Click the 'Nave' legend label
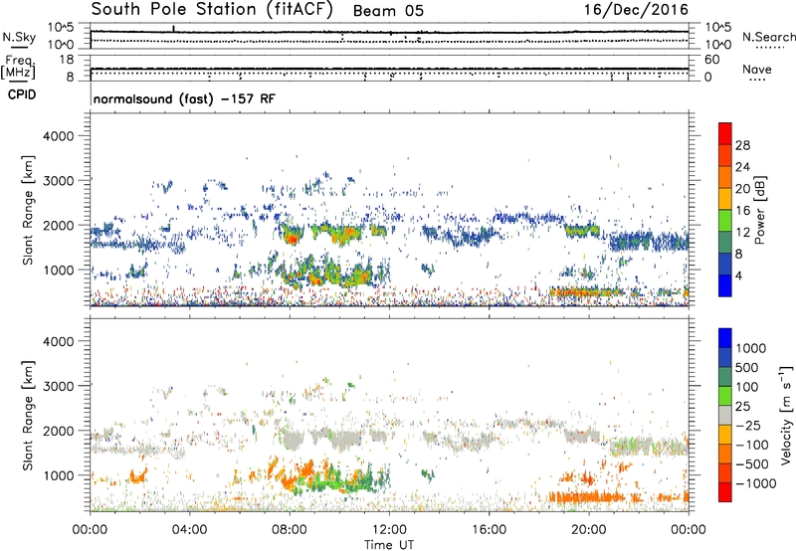Image resolution: width=796 pixels, height=551 pixels. (x=757, y=69)
